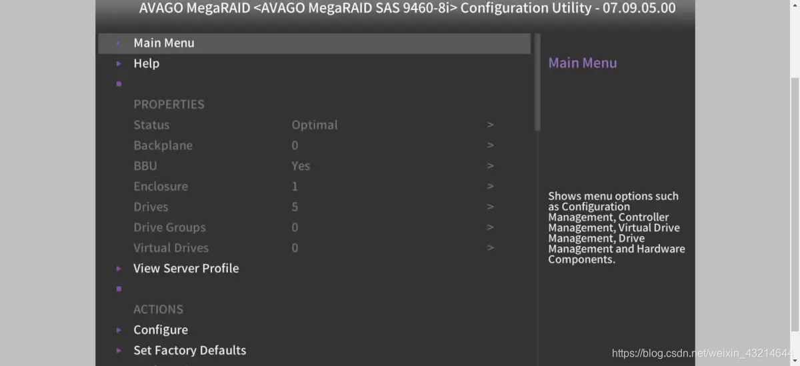Click the Optimal status value
This screenshot has height=366, width=800.
pos(315,125)
